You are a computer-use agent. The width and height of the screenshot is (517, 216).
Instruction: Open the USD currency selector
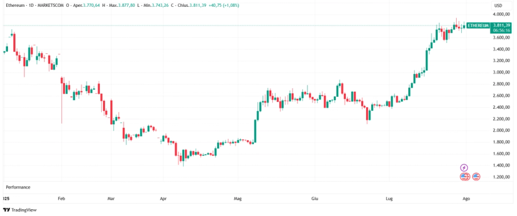click(498, 6)
